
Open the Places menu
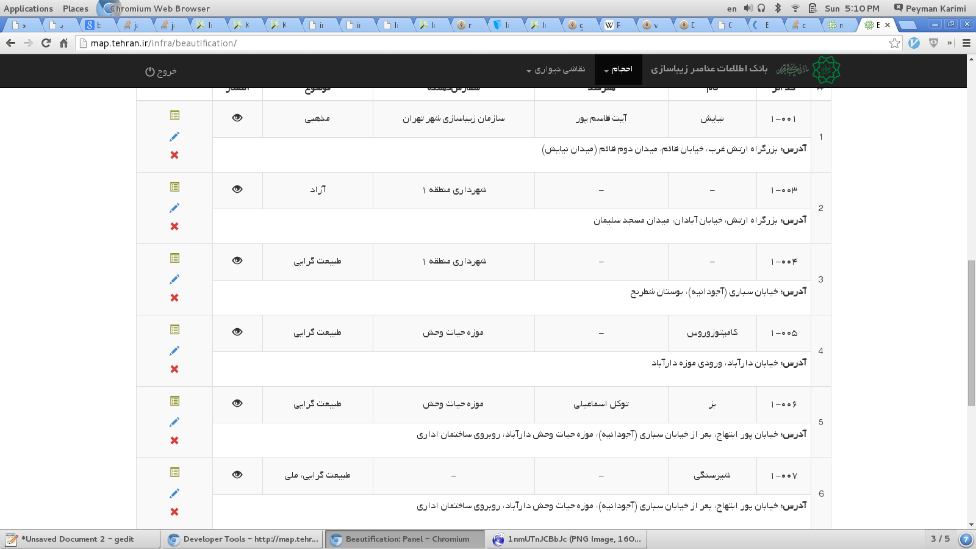pyautogui.click(x=76, y=9)
